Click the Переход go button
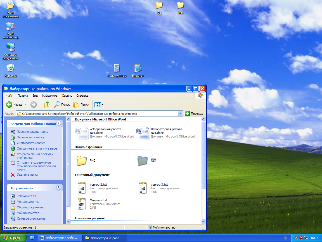This screenshot has height=242, width=322. pos(194,113)
